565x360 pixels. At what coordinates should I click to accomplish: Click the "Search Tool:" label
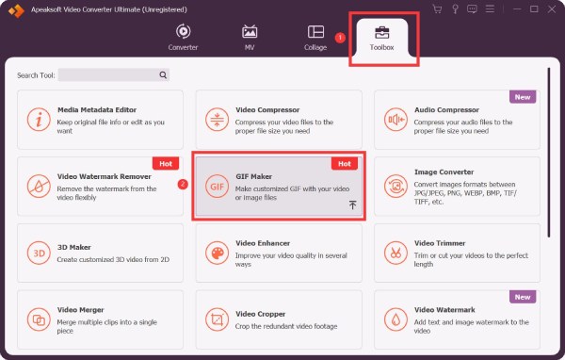click(x=36, y=75)
